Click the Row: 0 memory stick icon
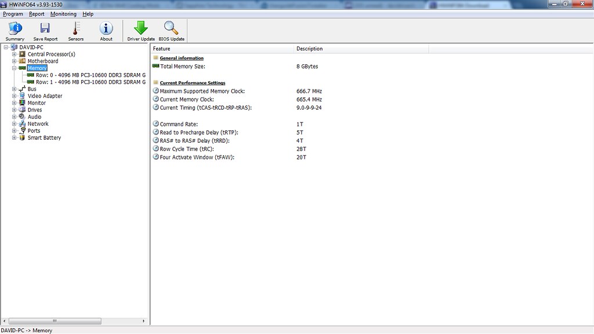 tap(31, 75)
